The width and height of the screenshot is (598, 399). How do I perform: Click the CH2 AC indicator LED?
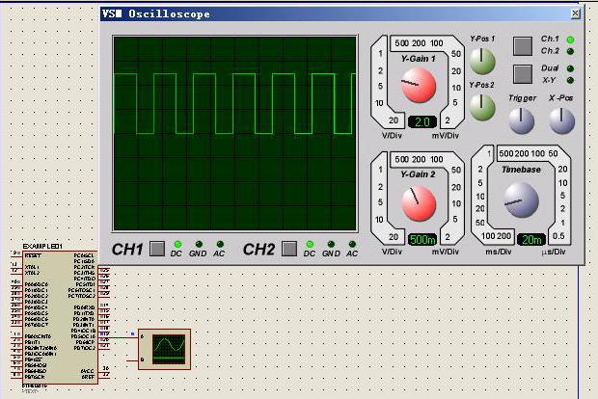(x=351, y=244)
